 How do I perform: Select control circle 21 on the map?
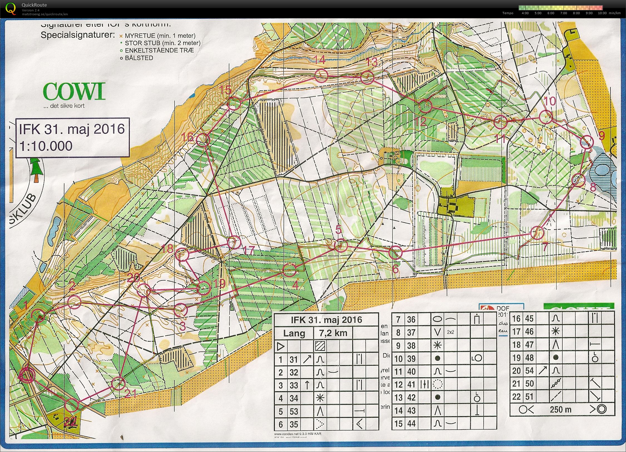click(x=118, y=384)
